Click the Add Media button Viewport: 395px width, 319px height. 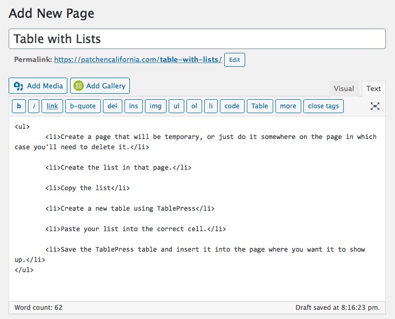[38, 86]
